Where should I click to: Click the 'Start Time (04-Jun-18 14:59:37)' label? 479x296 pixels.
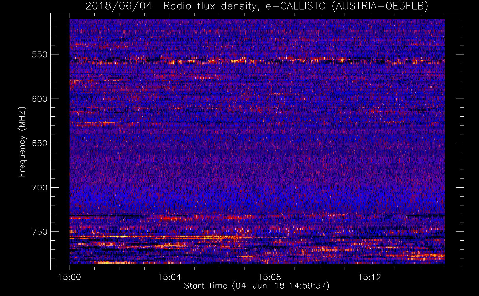(257, 286)
